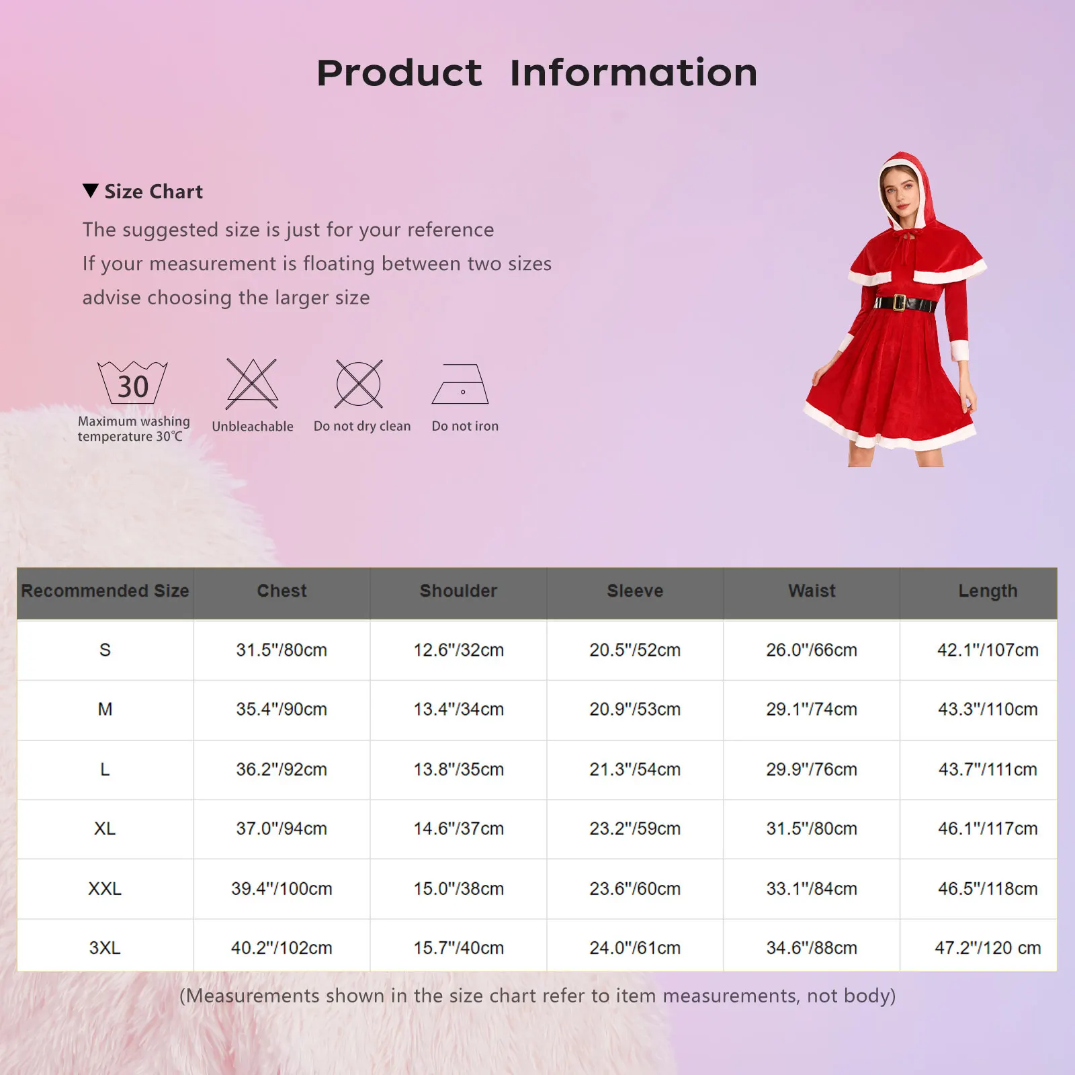Click the 'Chest' column header

point(282,591)
